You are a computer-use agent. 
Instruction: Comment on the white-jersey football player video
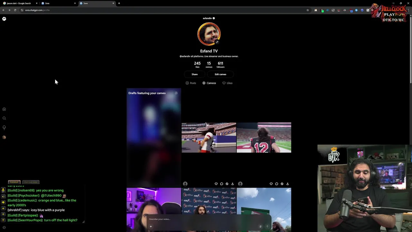click(221, 184)
